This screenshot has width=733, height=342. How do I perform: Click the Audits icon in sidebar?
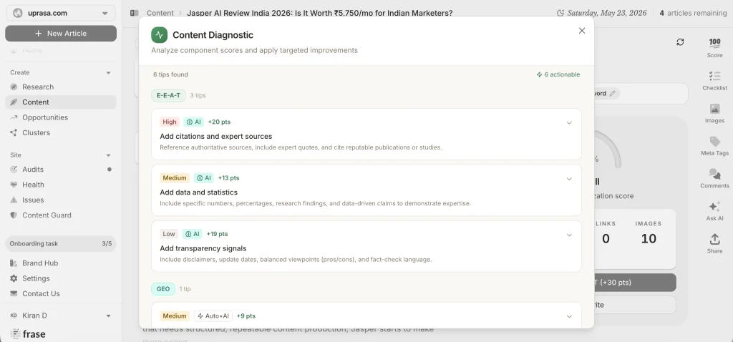point(14,170)
